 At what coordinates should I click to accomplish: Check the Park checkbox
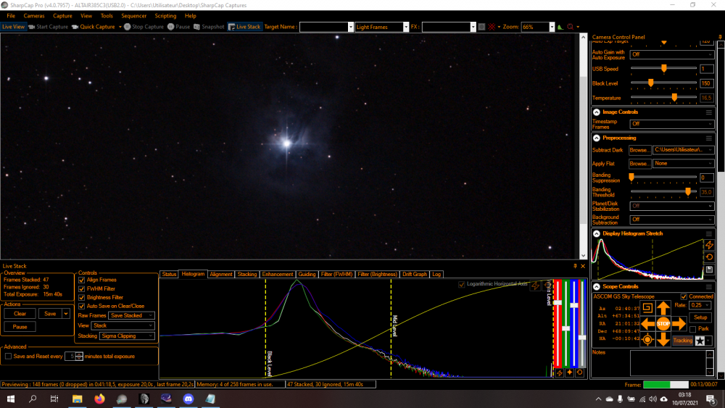(692, 329)
